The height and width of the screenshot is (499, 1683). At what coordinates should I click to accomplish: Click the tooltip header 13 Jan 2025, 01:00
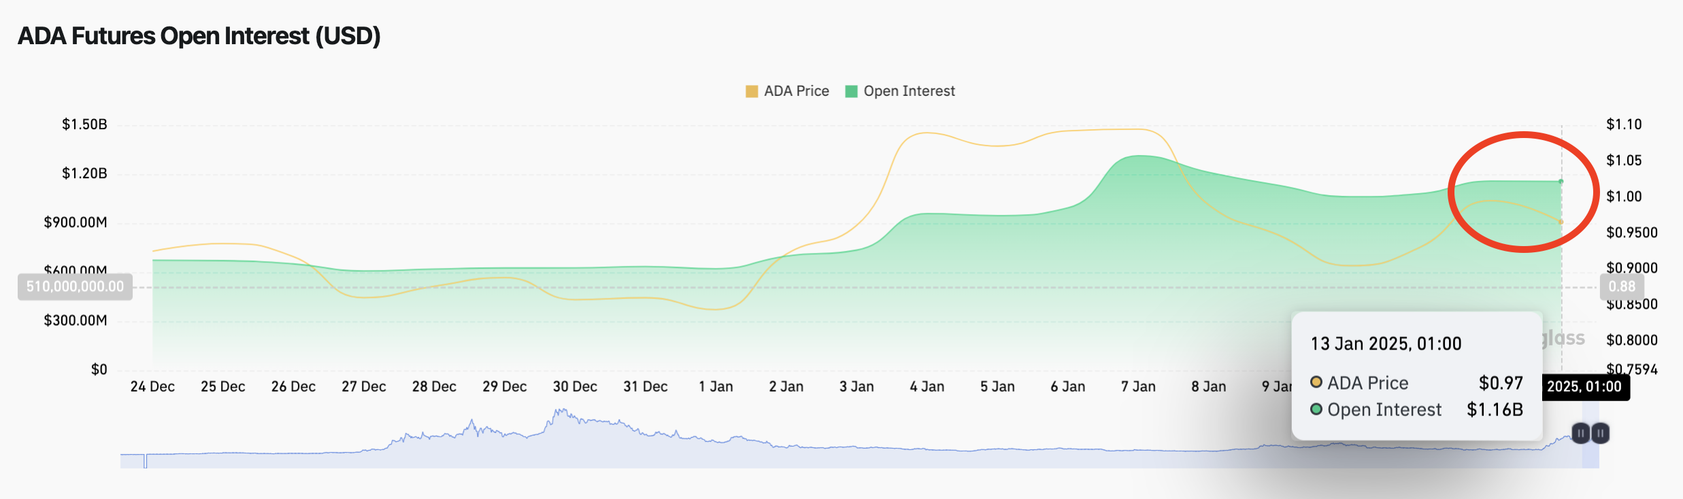[1386, 344]
